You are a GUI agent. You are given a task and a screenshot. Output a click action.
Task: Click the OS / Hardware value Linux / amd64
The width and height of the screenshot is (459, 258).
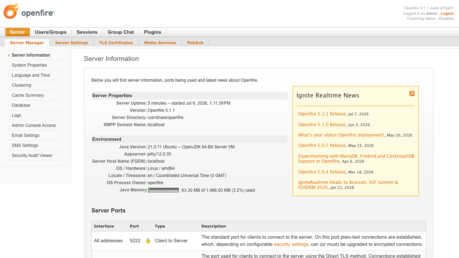(x=161, y=168)
